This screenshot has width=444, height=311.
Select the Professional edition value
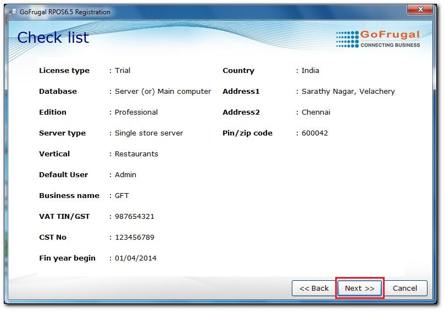coord(136,112)
